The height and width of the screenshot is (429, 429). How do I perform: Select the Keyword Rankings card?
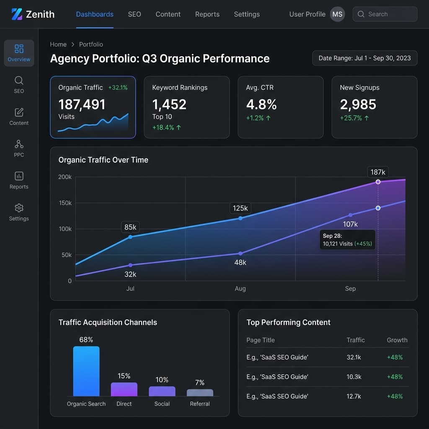coord(187,107)
